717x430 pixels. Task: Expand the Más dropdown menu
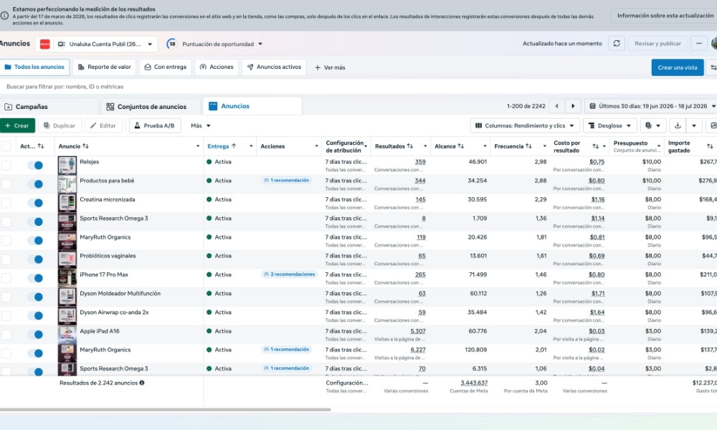200,125
